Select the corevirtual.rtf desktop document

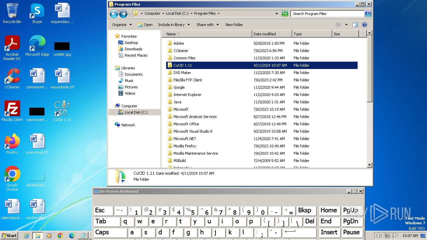coord(37,144)
